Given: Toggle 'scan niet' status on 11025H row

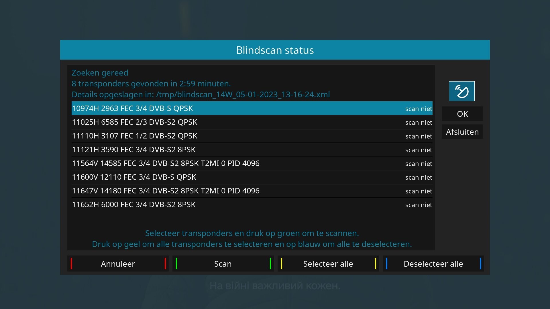Looking at the screenshot, I should [x=419, y=122].
